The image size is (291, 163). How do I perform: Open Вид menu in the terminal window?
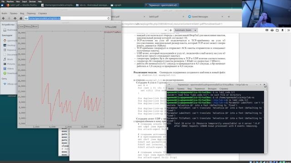(189, 89)
